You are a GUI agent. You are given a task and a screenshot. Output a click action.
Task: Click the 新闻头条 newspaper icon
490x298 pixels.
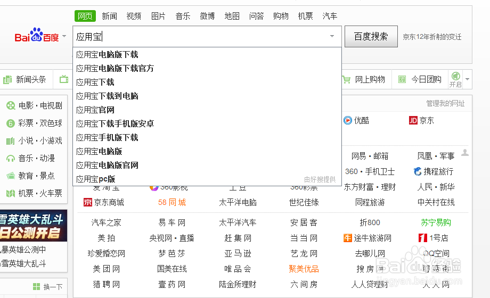point(7,80)
